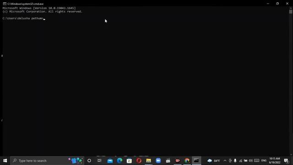Open touch keyboard tray icon

coord(257,161)
